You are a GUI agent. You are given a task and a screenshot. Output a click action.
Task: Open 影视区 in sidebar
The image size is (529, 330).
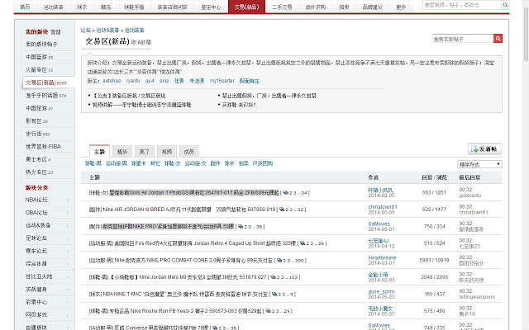click(x=34, y=121)
